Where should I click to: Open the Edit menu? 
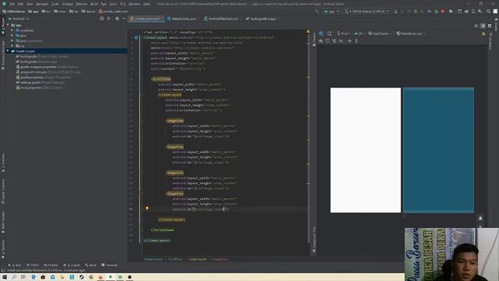(20, 4)
